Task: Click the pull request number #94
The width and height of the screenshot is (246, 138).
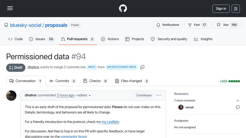Action: 78,56
